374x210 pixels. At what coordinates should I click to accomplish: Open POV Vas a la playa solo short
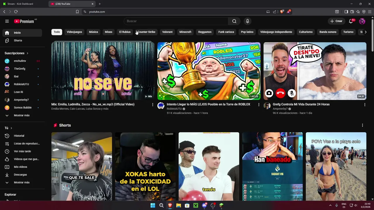pos(336,167)
